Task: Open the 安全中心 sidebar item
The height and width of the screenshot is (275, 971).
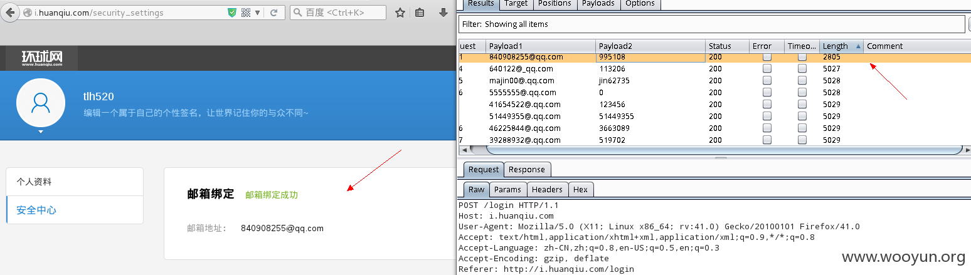Action: (75, 210)
